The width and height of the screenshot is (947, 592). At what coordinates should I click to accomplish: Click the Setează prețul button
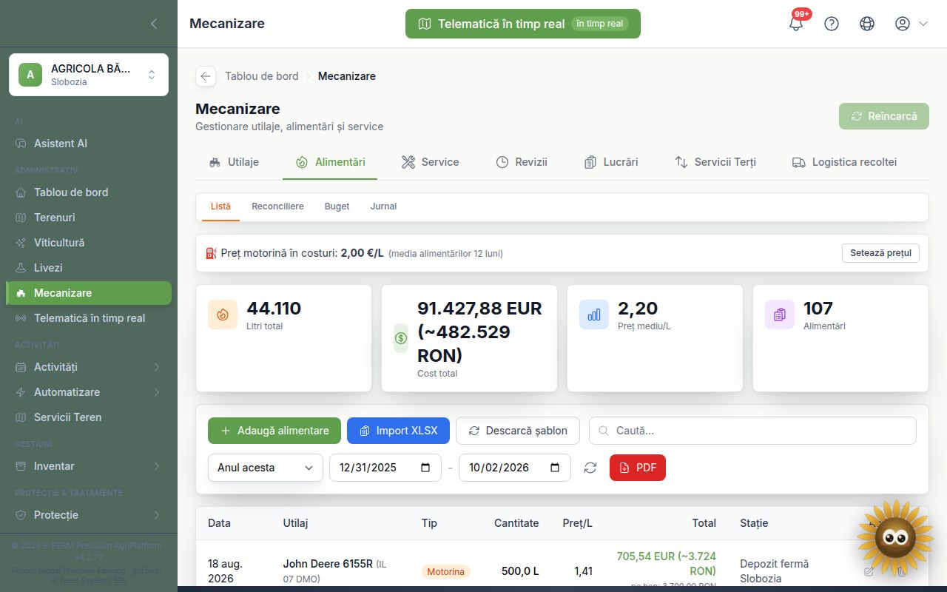tap(880, 253)
